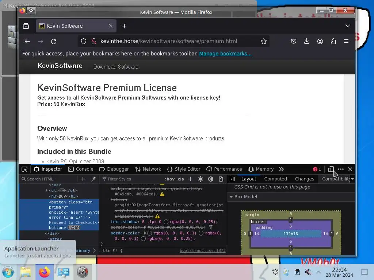Click the text-shadow rgba color swatch
This screenshot has width=374, height=280.
point(166,222)
